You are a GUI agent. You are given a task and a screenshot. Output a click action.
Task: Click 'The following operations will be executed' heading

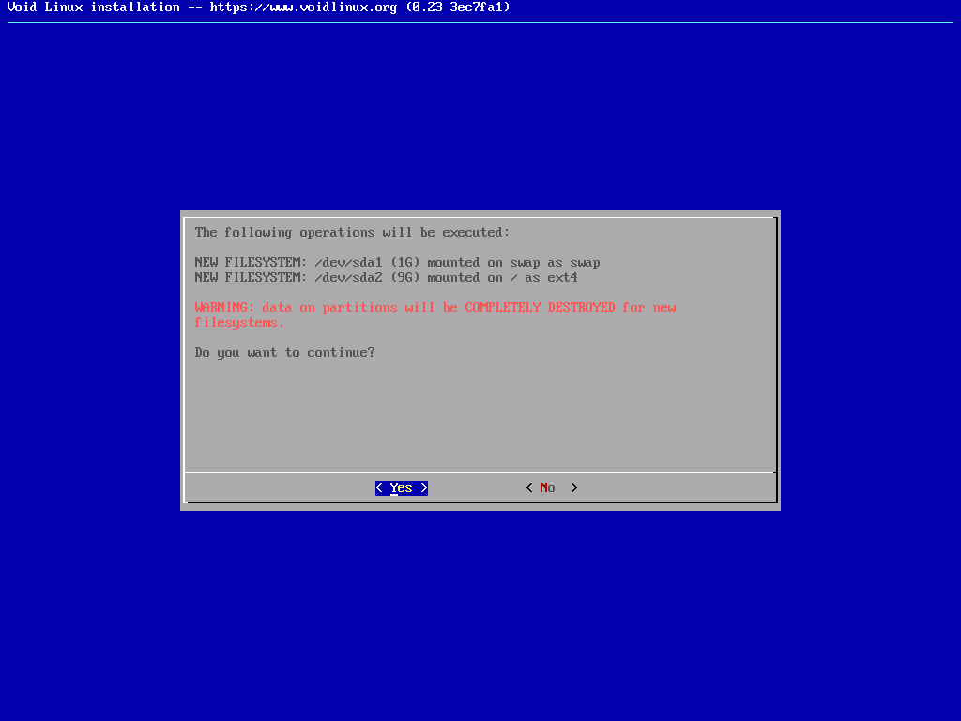[x=352, y=233]
